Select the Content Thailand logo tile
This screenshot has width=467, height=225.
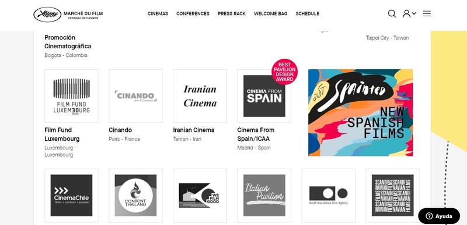(135, 195)
